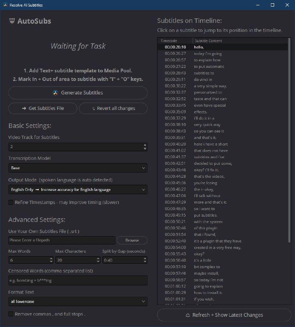Click the DaVinci Resolve icon in title bar
The image size is (295, 327).
[5, 5]
